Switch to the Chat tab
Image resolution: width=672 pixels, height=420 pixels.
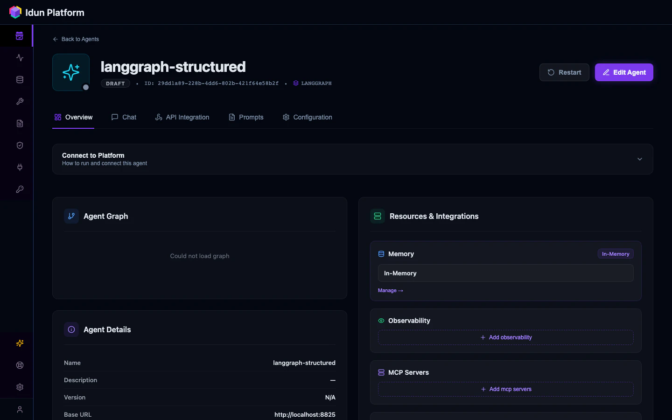pyautogui.click(x=123, y=117)
